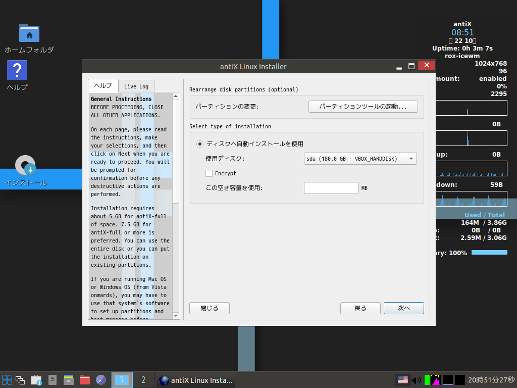
Task: Close the antiX Linux Installer window
Action: 427,65
